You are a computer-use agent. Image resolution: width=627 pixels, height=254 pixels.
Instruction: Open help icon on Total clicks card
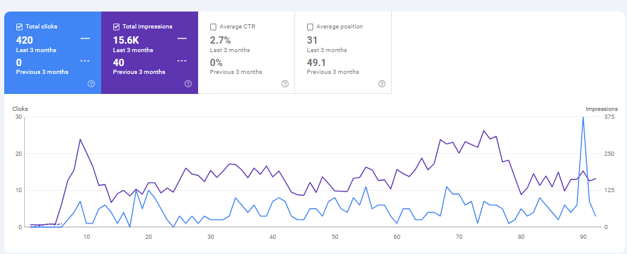click(91, 84)
